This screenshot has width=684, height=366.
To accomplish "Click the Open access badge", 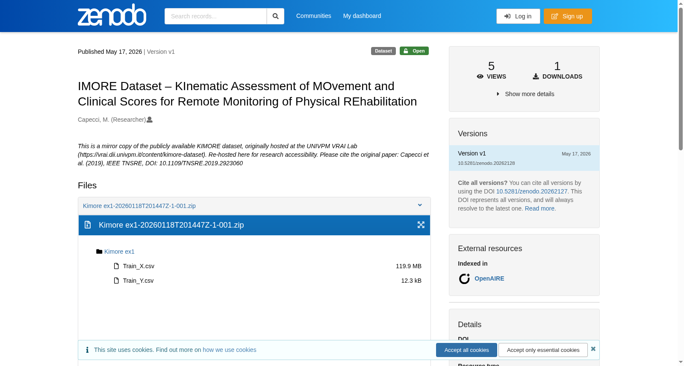I will click(x=414, y=51).
